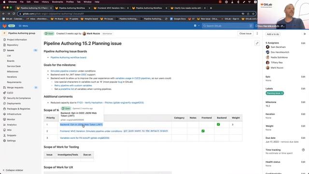Open the History menu in menu bar

(x=45, y=2)
